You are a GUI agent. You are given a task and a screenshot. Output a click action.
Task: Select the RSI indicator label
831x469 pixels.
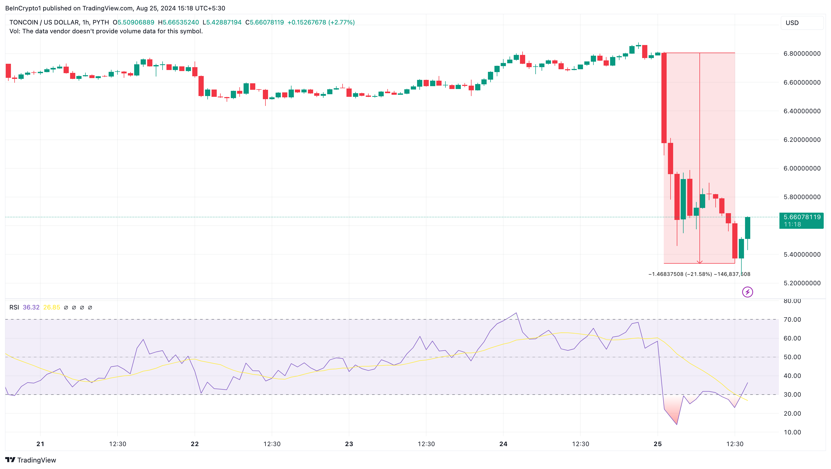[x=14, y=308]
